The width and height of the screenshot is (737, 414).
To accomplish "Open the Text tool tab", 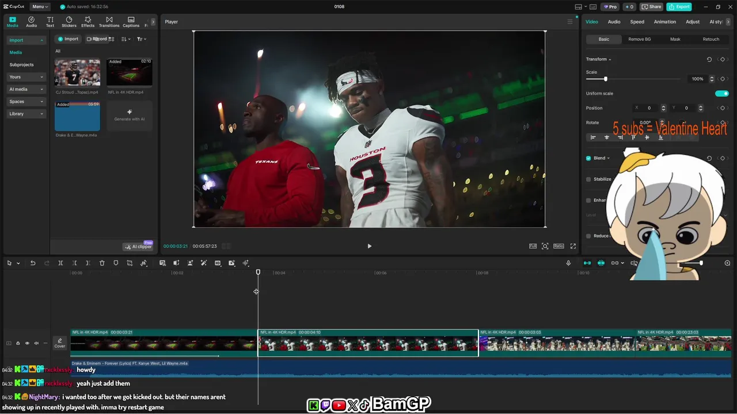I will click(50, 22).
